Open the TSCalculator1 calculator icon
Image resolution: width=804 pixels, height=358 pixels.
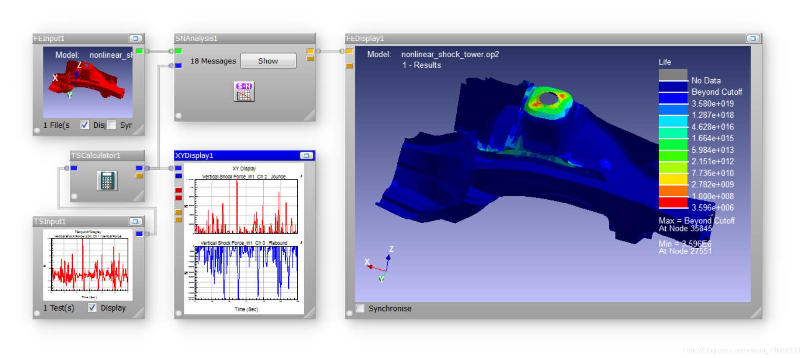pos(107,181)
